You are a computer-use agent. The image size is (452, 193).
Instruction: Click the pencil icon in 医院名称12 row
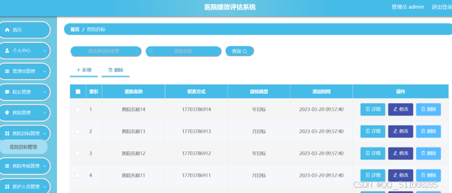pos(396,153)
